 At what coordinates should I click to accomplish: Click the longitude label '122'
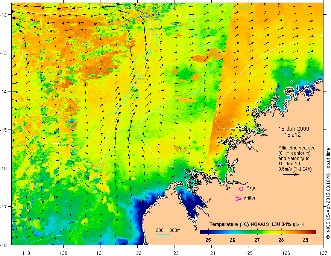[137, 253]
